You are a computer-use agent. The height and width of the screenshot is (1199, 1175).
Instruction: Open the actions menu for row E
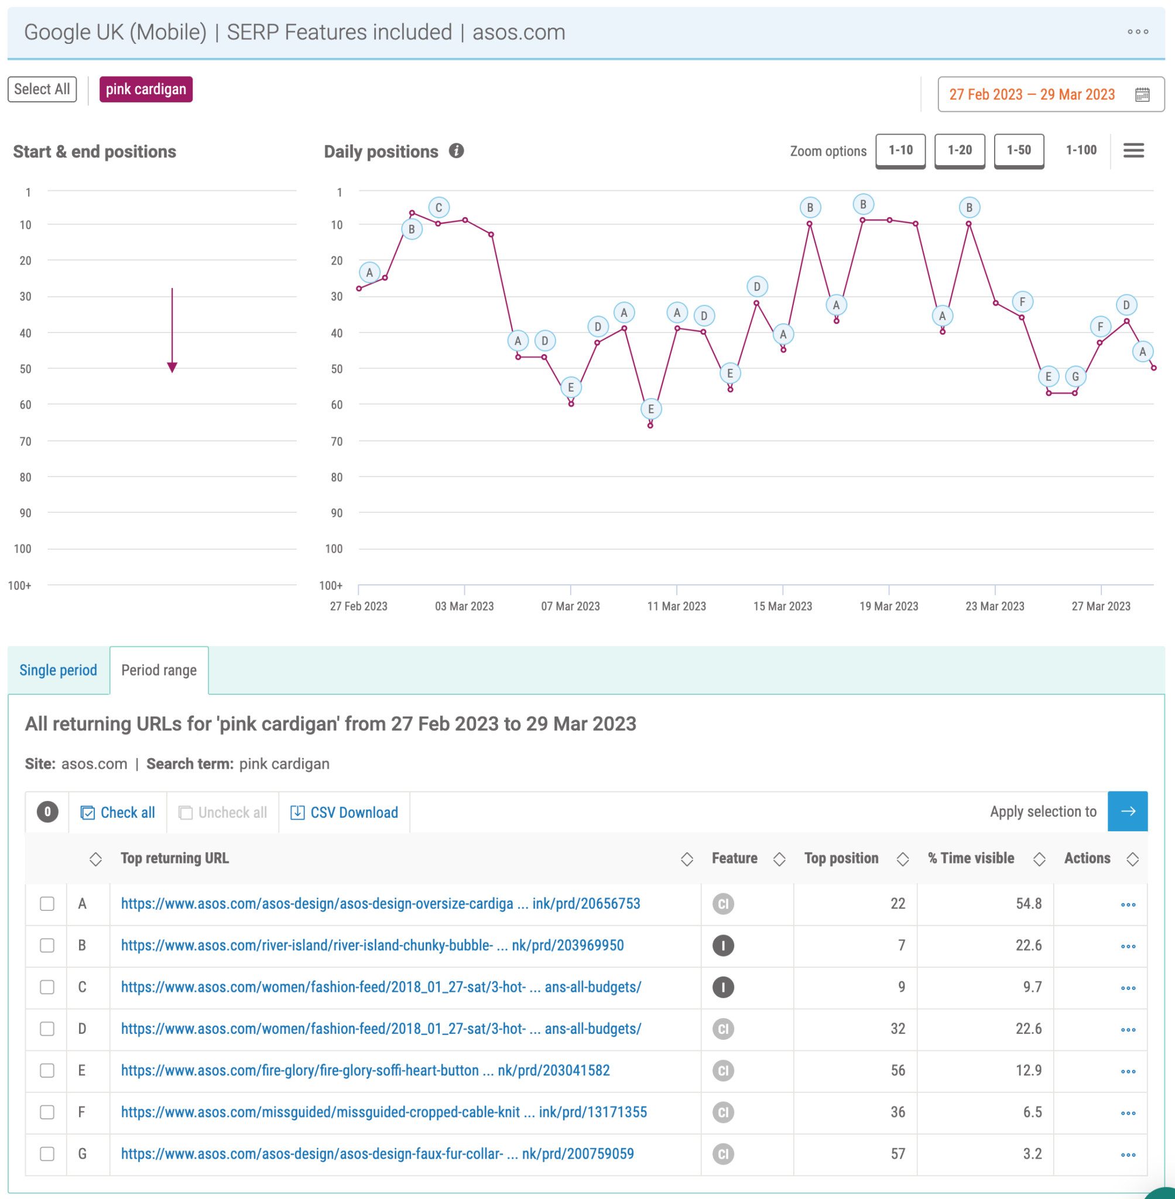(x=1129, y=1071)
